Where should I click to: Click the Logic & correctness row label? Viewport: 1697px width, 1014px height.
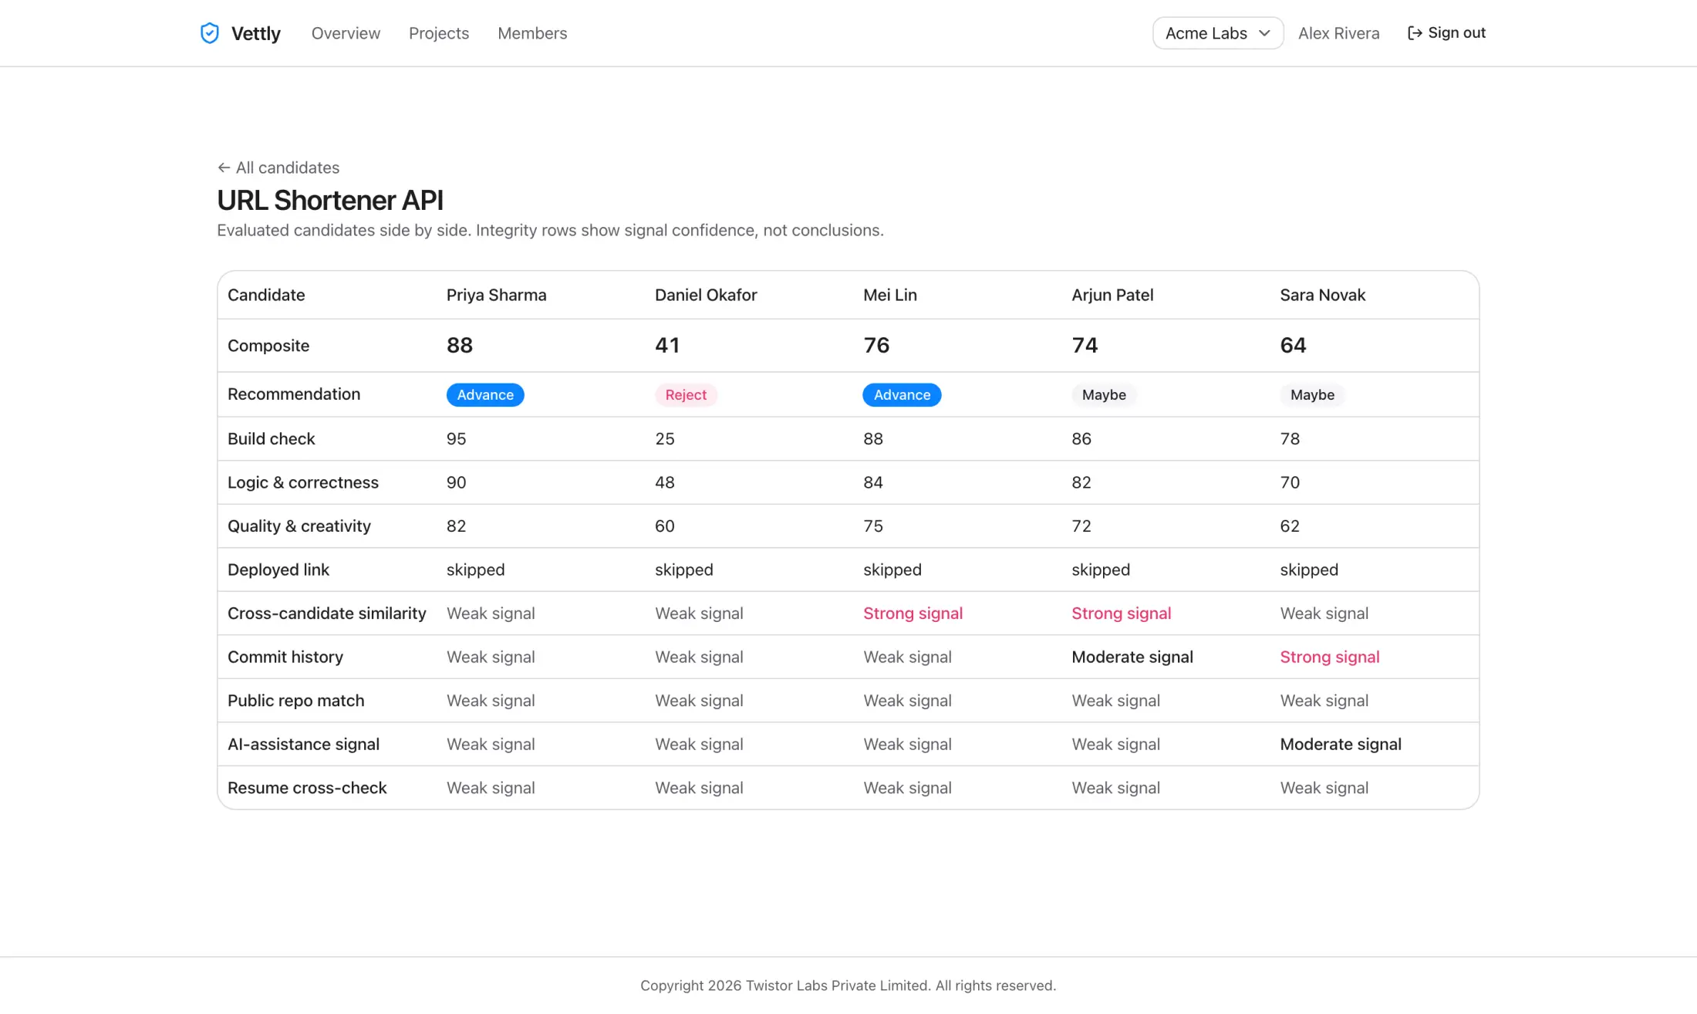coord(302,482)
